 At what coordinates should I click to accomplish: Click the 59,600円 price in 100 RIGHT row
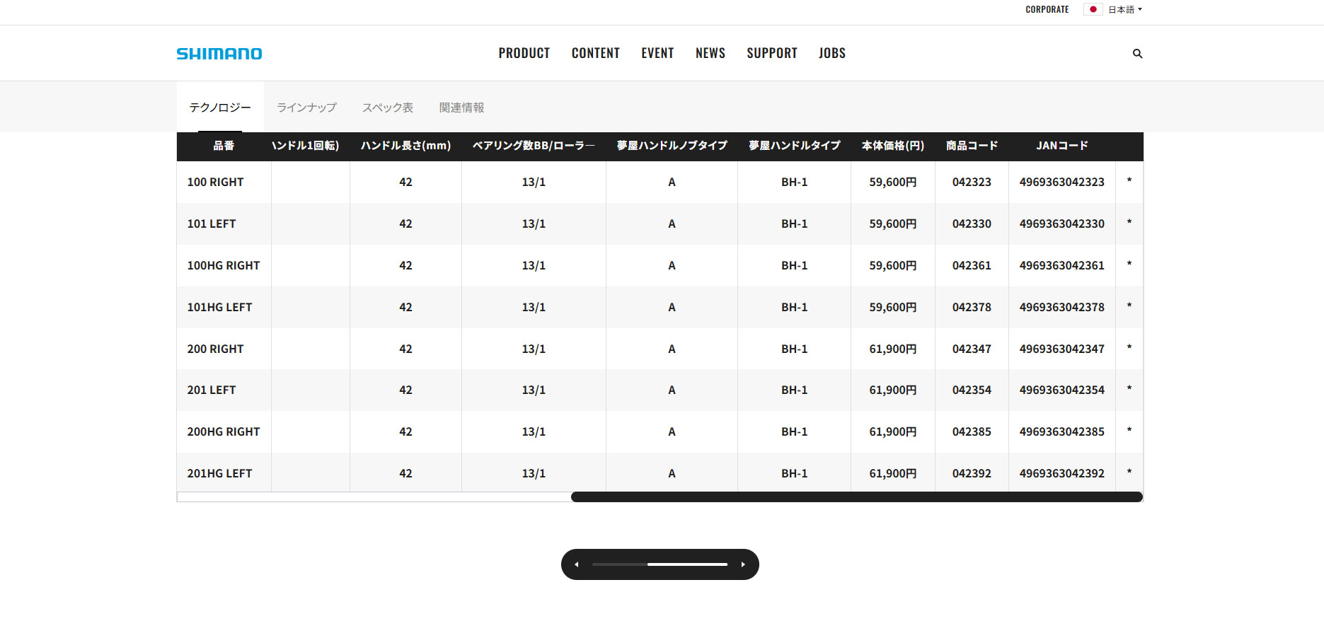893,182
